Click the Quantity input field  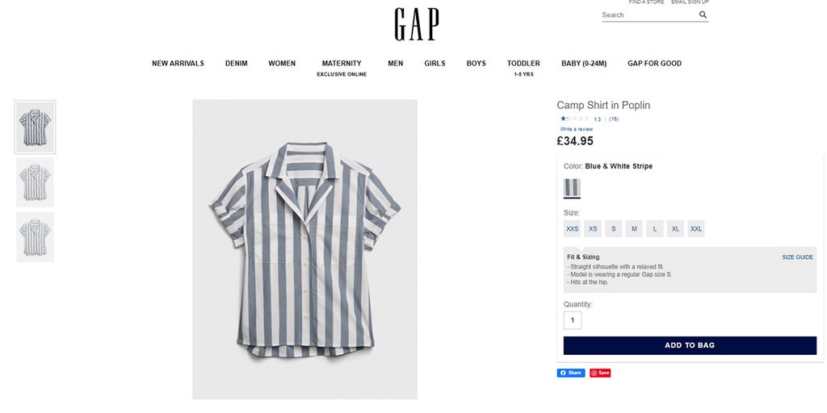pyautogui.click(x=573, y=320)
